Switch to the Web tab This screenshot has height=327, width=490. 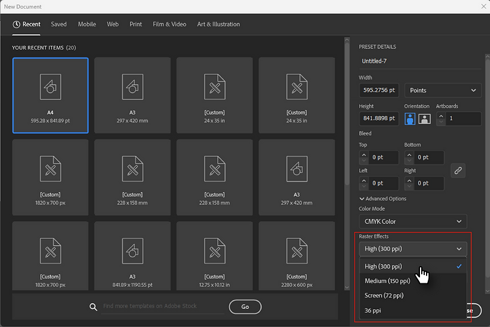(112, 25)
